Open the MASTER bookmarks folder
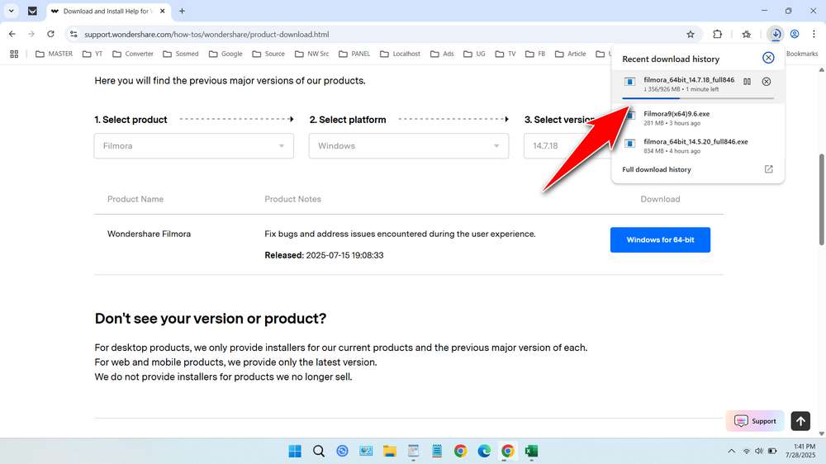826x464 pixels. click(x=54, y=54)
